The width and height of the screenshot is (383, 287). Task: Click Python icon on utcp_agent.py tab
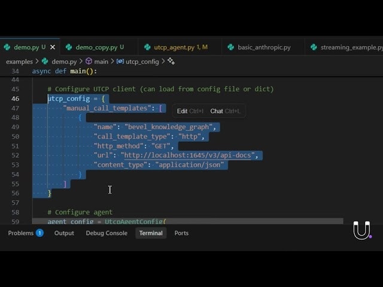point(147,47)
